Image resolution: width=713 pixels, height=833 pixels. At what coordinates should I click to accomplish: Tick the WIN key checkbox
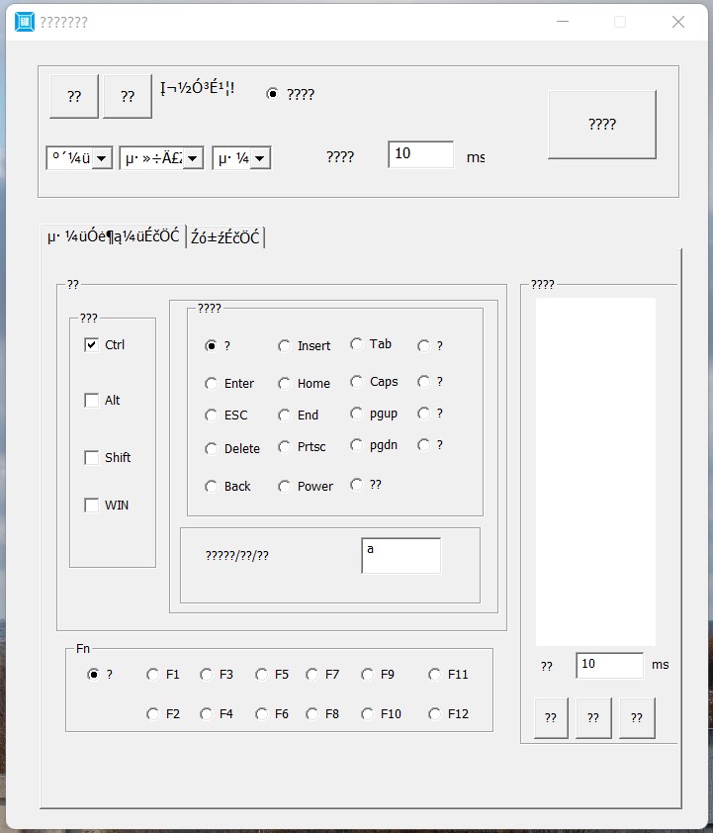[92, 506]
